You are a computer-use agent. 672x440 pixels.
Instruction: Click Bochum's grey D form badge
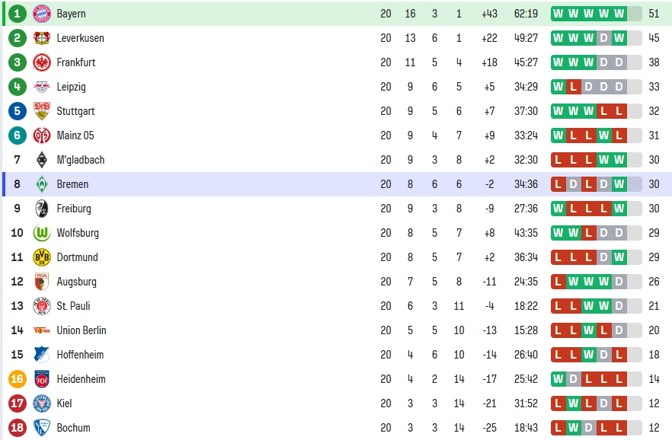click(588, 428)
